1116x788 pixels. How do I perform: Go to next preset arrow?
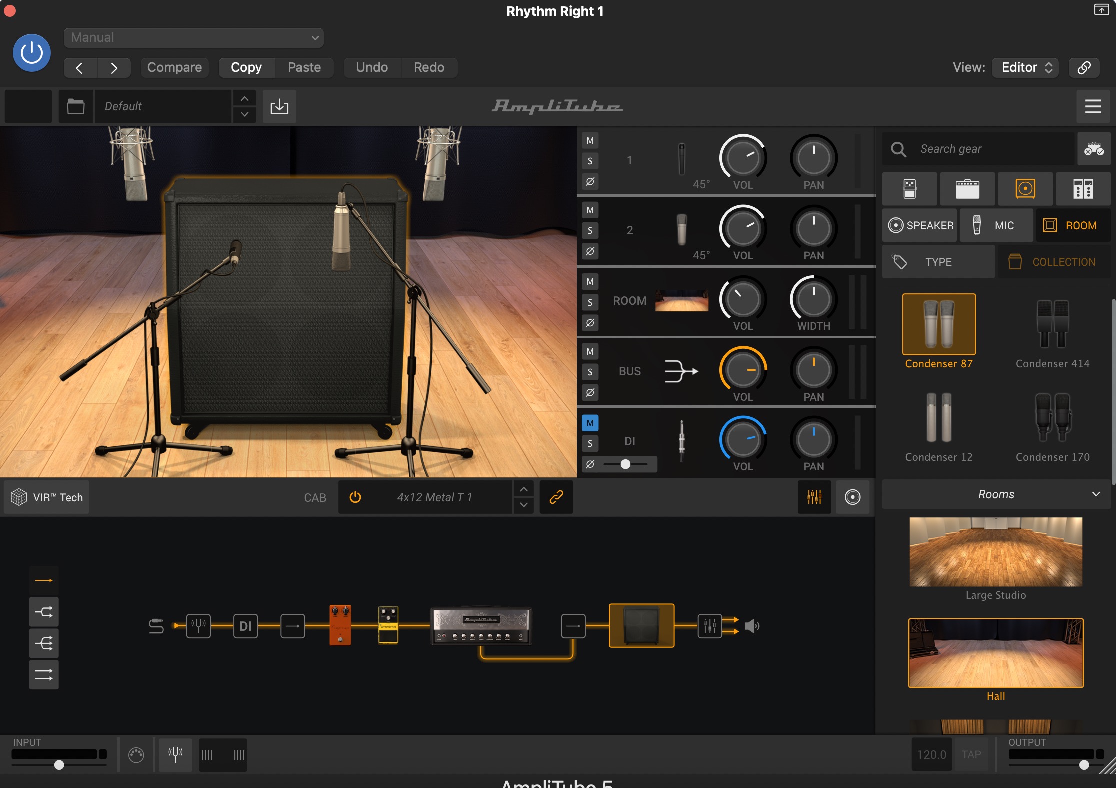[114, 67]
